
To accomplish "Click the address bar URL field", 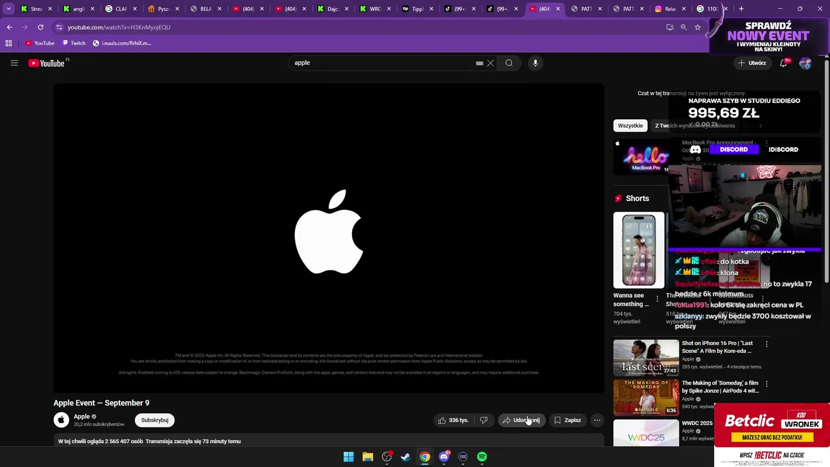I will coord(363,27).
